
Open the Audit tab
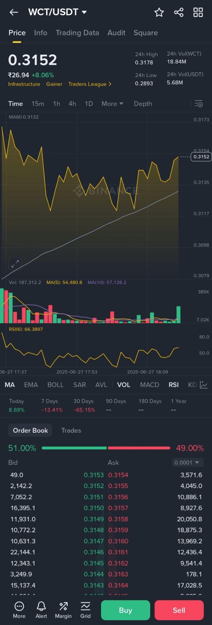116,33
